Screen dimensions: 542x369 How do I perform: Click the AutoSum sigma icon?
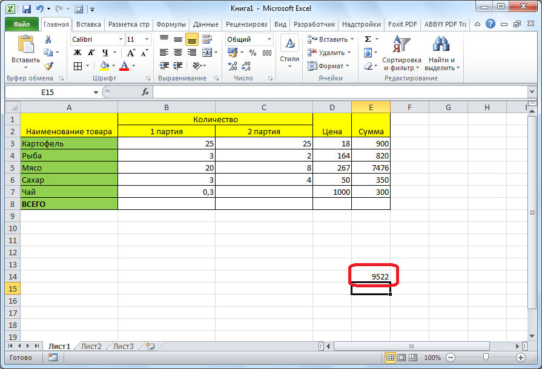pos(368,39)
